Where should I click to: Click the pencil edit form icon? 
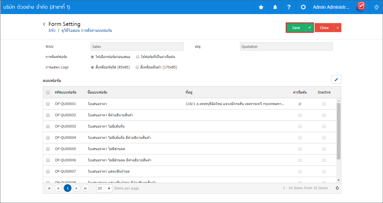click(336, 79)
